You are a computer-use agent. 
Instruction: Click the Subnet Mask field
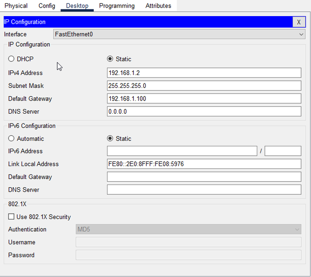coord(204,86)
